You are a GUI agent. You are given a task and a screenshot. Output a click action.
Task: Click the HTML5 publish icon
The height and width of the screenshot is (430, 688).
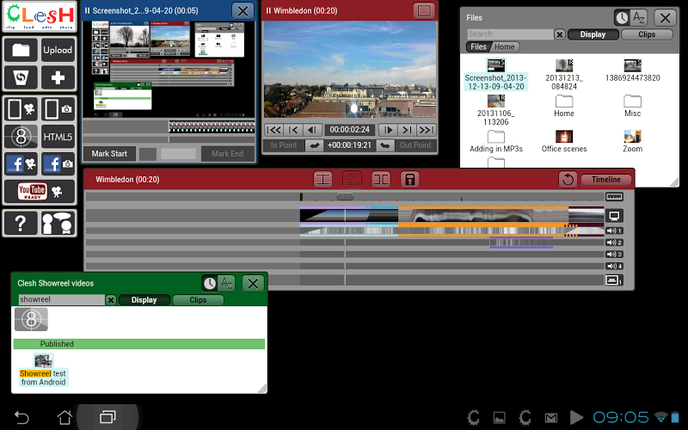(58, 137)
